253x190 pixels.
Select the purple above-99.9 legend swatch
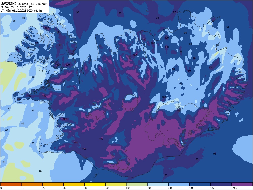click(x=242, y=184)
